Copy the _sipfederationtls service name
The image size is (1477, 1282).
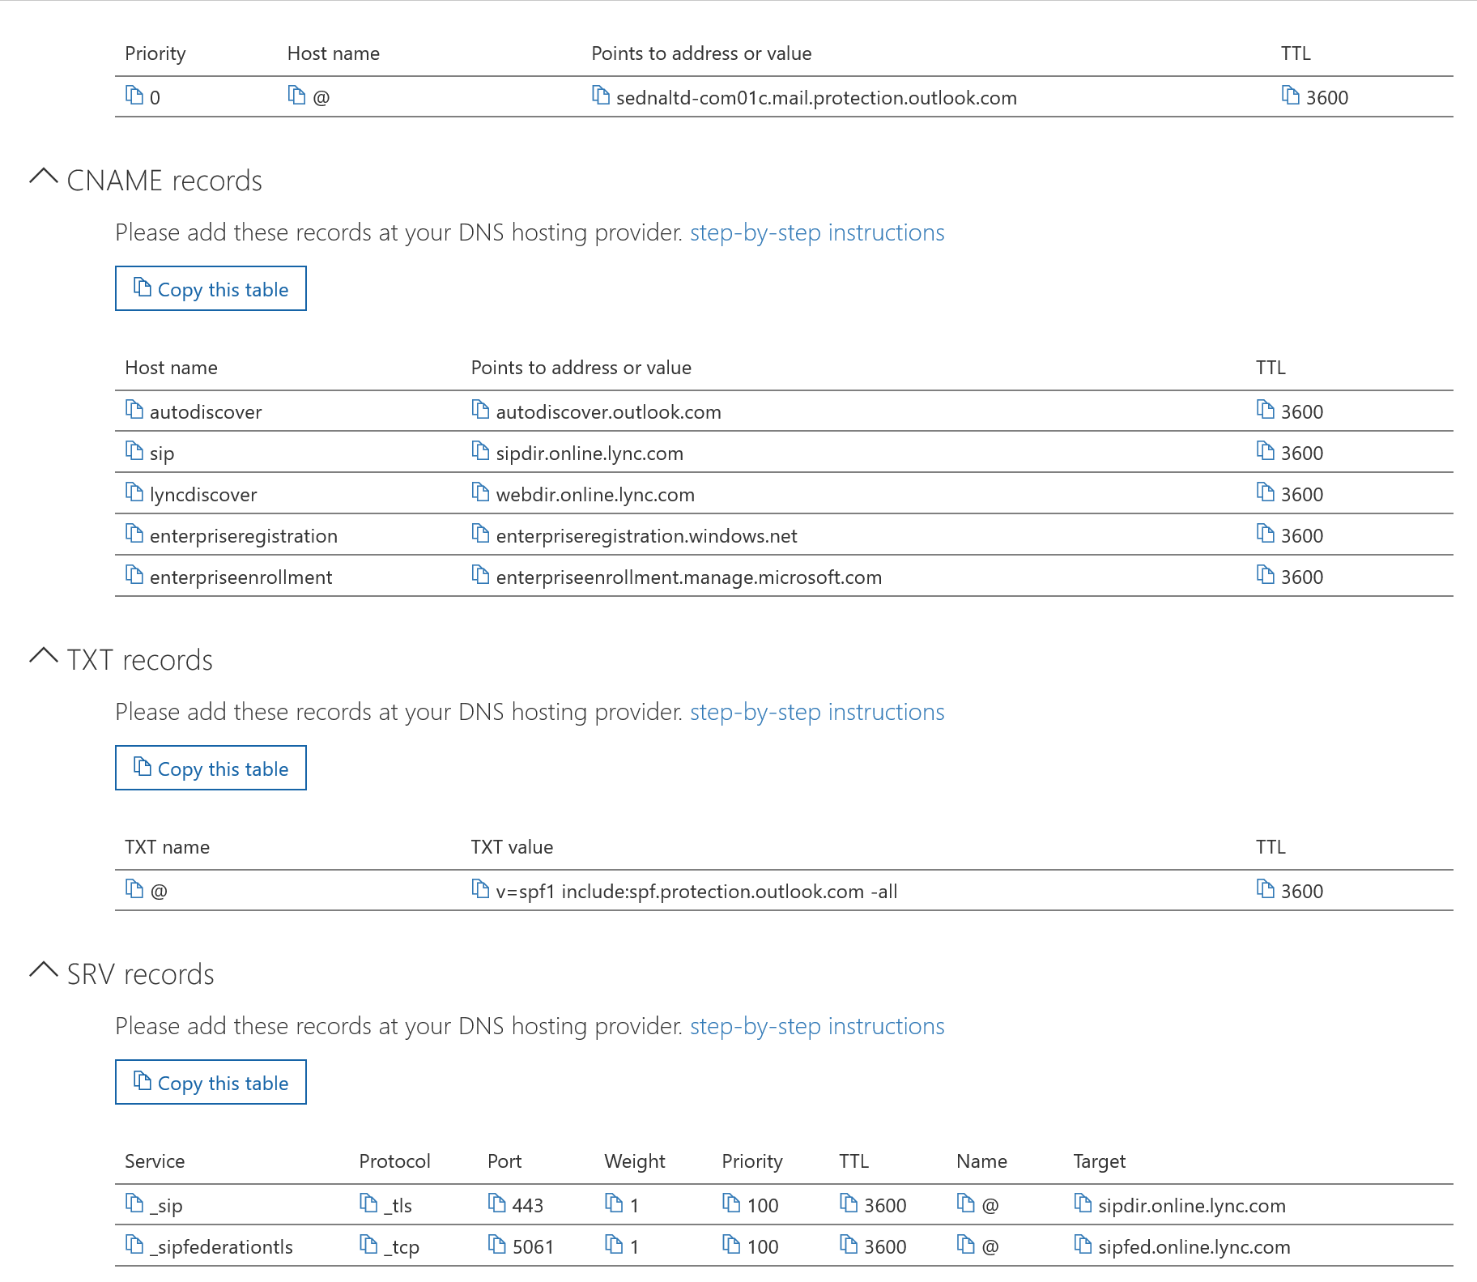(x=135, y=1246)
